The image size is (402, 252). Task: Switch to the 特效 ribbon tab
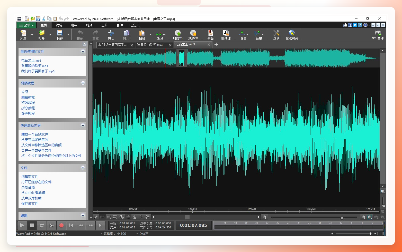click(x=89, y=25)
